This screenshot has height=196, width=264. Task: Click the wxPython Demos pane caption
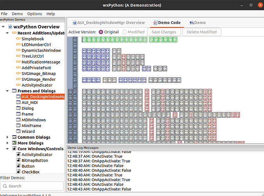[x=32, y=20]
